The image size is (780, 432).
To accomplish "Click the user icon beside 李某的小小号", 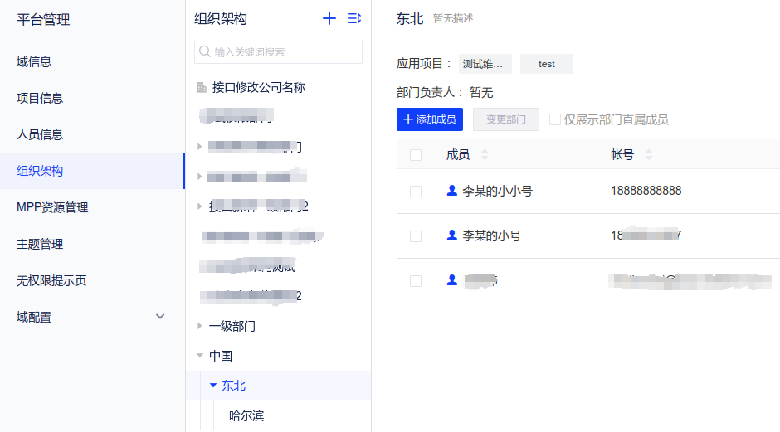I will pos(452,191).
